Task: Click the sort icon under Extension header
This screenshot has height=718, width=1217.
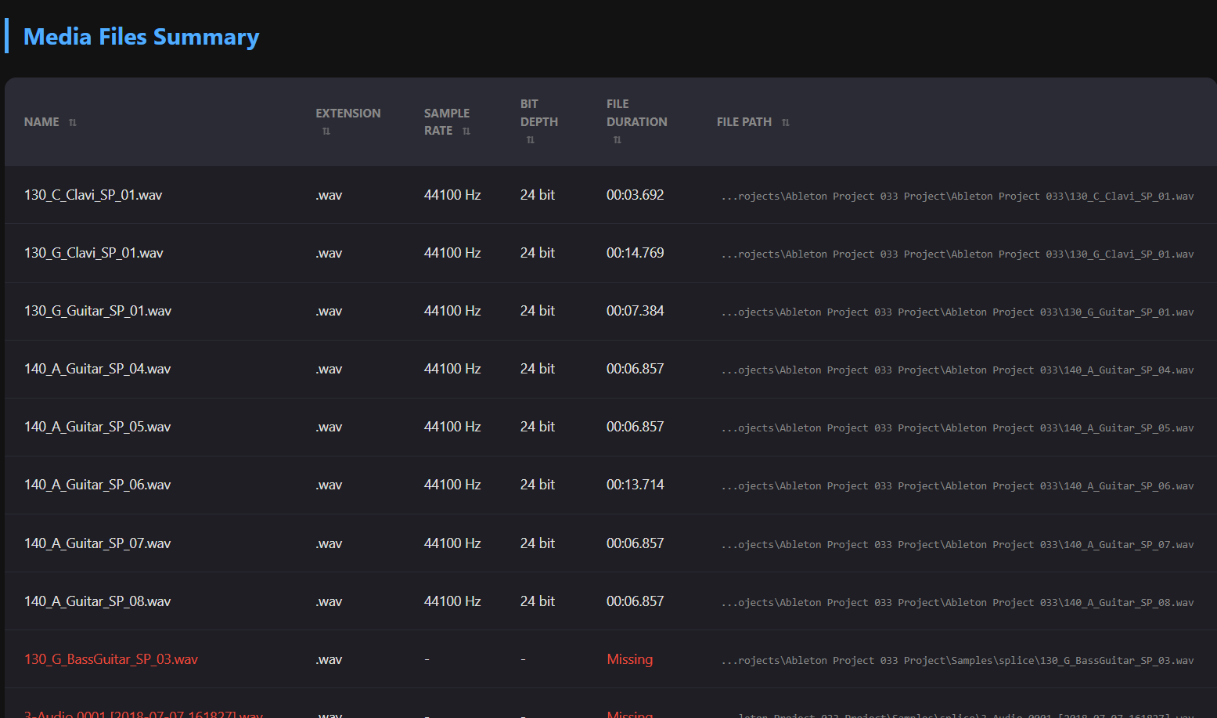Action: pos(326,132)
